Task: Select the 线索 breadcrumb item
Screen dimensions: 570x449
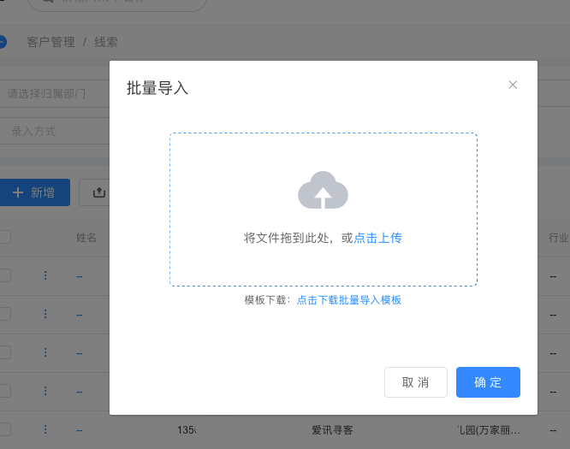Action: (x=106, y=42)
